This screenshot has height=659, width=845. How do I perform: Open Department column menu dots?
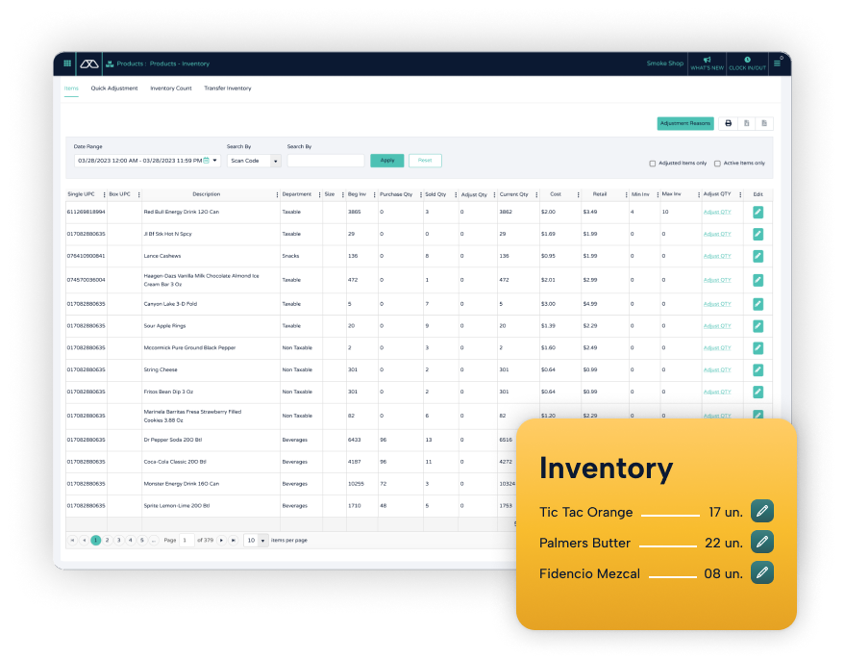pos(319,194)
